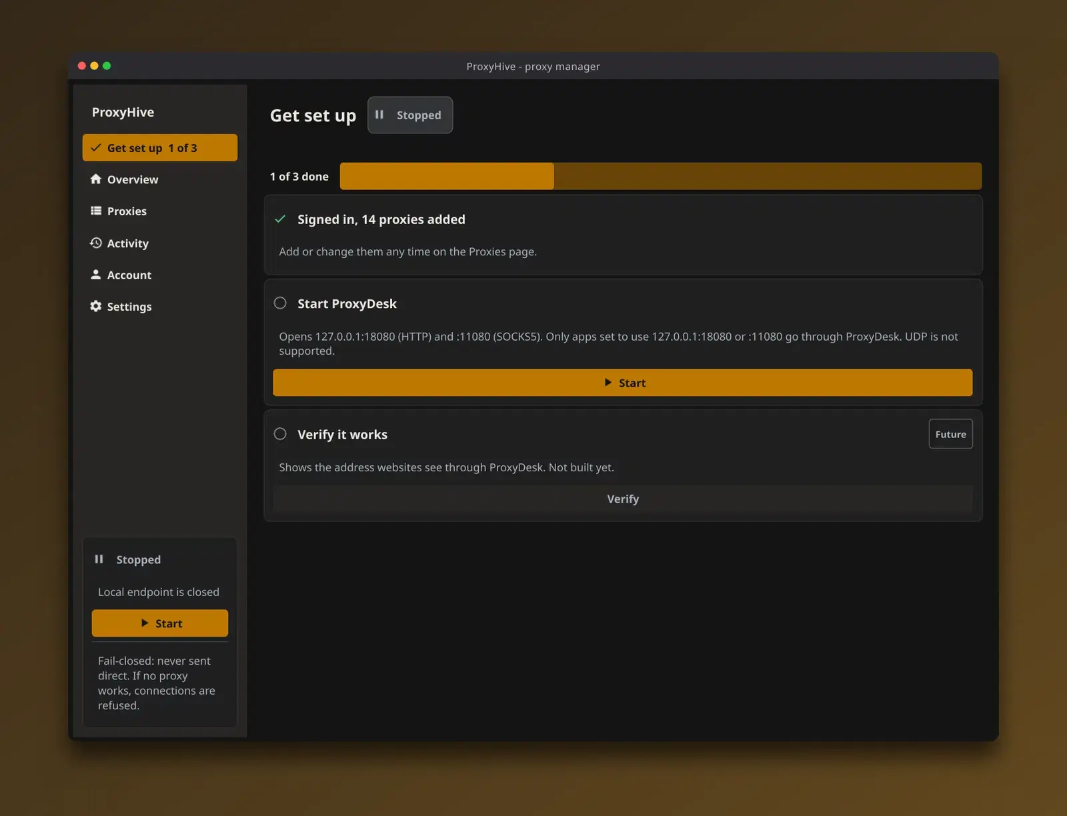Click the wide Start button in ProxyDesk card
The height and width of the screenshot is (816, 1067).
(x=623, y=383)
